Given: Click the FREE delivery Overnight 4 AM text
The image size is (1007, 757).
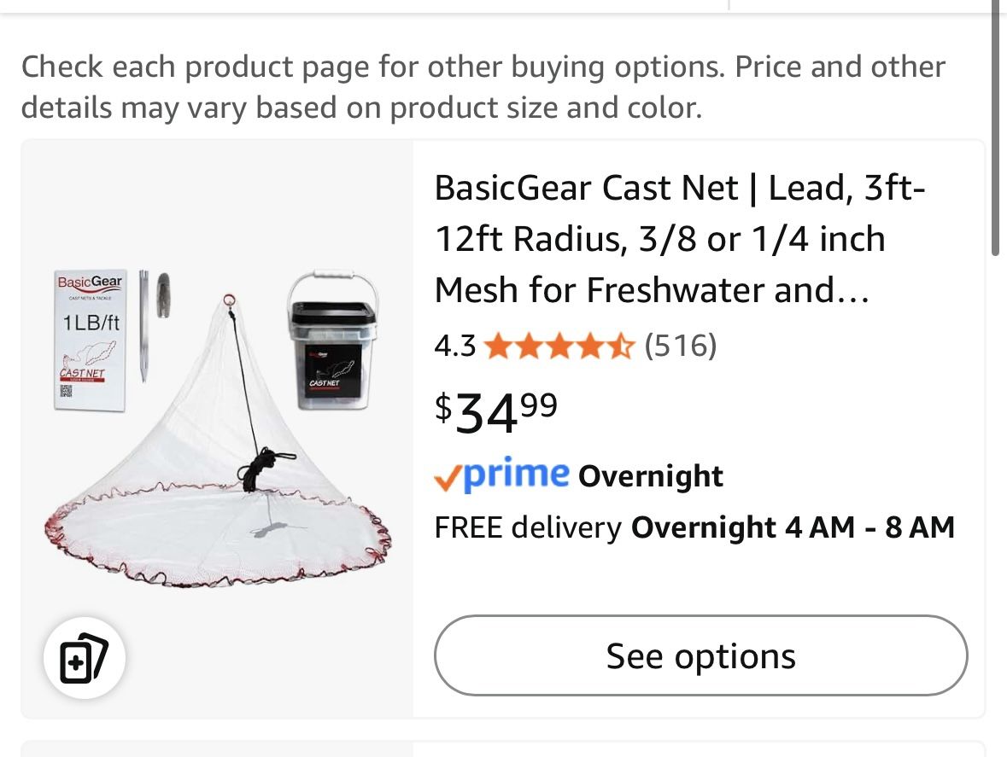Looking at the screenshot, I should pos(694,527).
